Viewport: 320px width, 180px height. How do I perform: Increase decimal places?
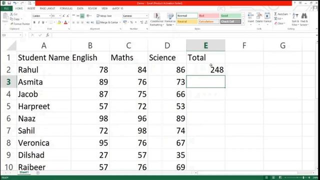[x=142, y=22]
